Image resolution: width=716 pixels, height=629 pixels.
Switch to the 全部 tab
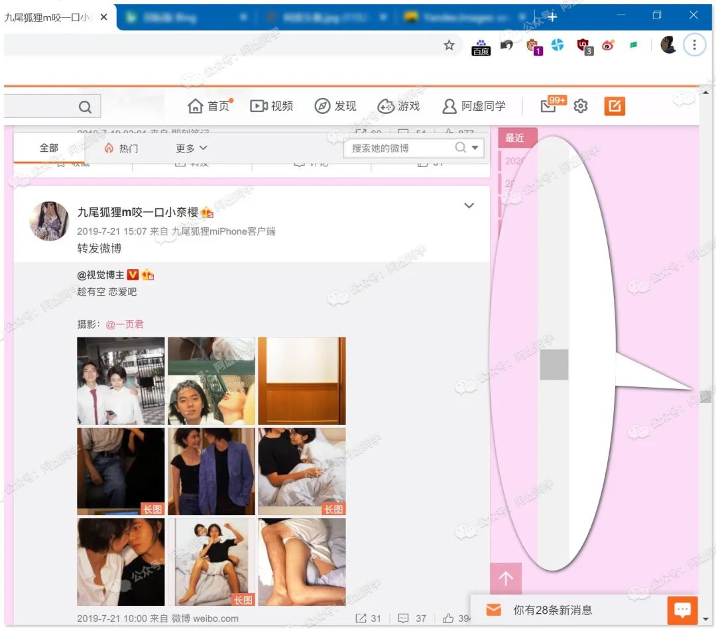pos(48,148)
